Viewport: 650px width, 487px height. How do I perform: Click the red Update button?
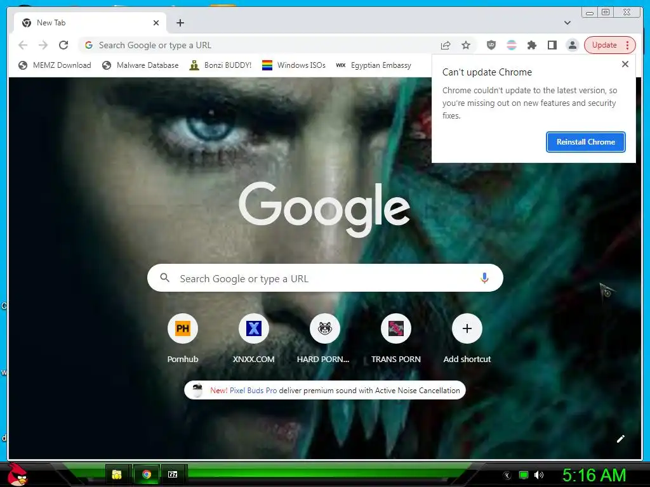point(604,45)
